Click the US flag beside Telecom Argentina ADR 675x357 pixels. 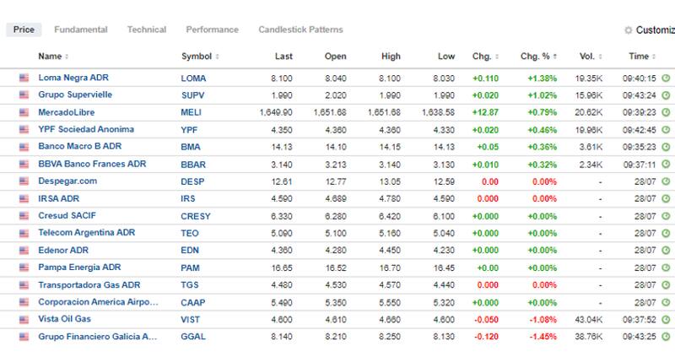[24, 233]
